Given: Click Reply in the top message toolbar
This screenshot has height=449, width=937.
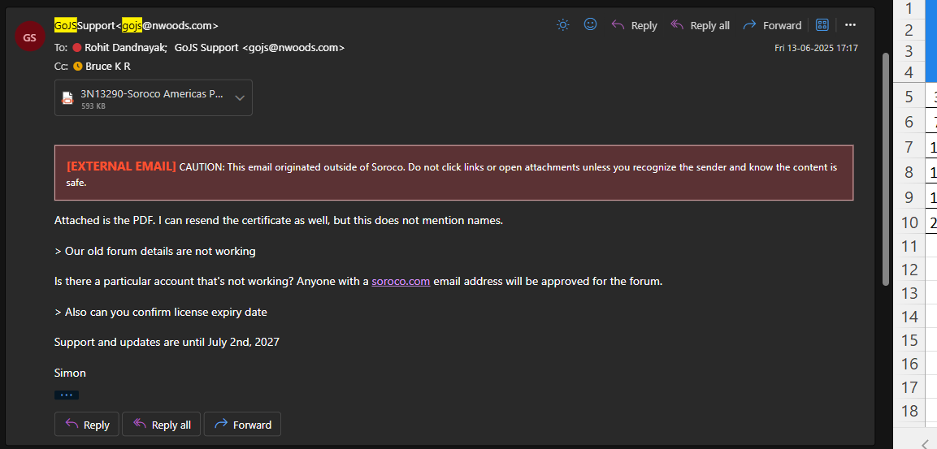Looking at the screenshot, I should (x=634, y=25).
